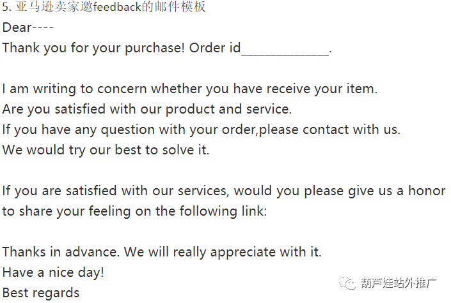The image size is (451, 303).
Task: Click the words 'please contact with us'
Action: pyautogui.click(x=329, y=129)
